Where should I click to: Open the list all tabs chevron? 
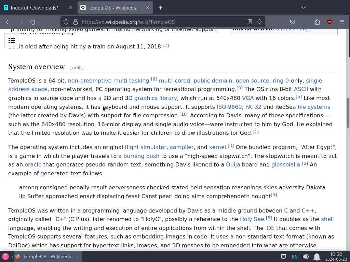coord(304,8)
